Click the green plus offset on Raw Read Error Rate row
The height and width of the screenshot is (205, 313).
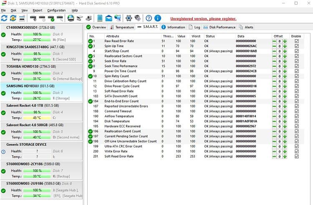click(x=285, y=41)
